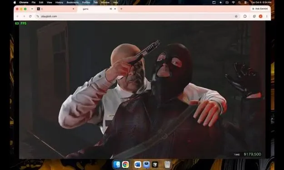Image resolution: width=284 pixels, height=170 pixels.
Task: Open the screen mirroring menu bar icon
Action: click(x=214, y=2)
